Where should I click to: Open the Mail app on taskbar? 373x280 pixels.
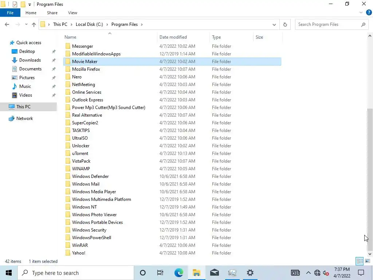click(x=214, y=273)
